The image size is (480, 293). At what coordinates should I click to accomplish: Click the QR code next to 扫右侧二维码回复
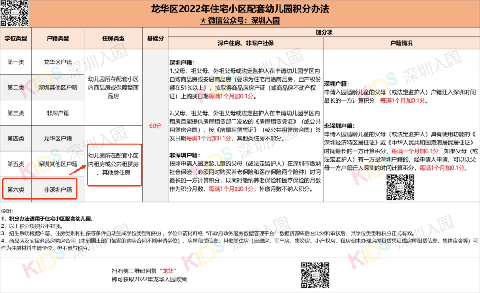tap(315, 275)
